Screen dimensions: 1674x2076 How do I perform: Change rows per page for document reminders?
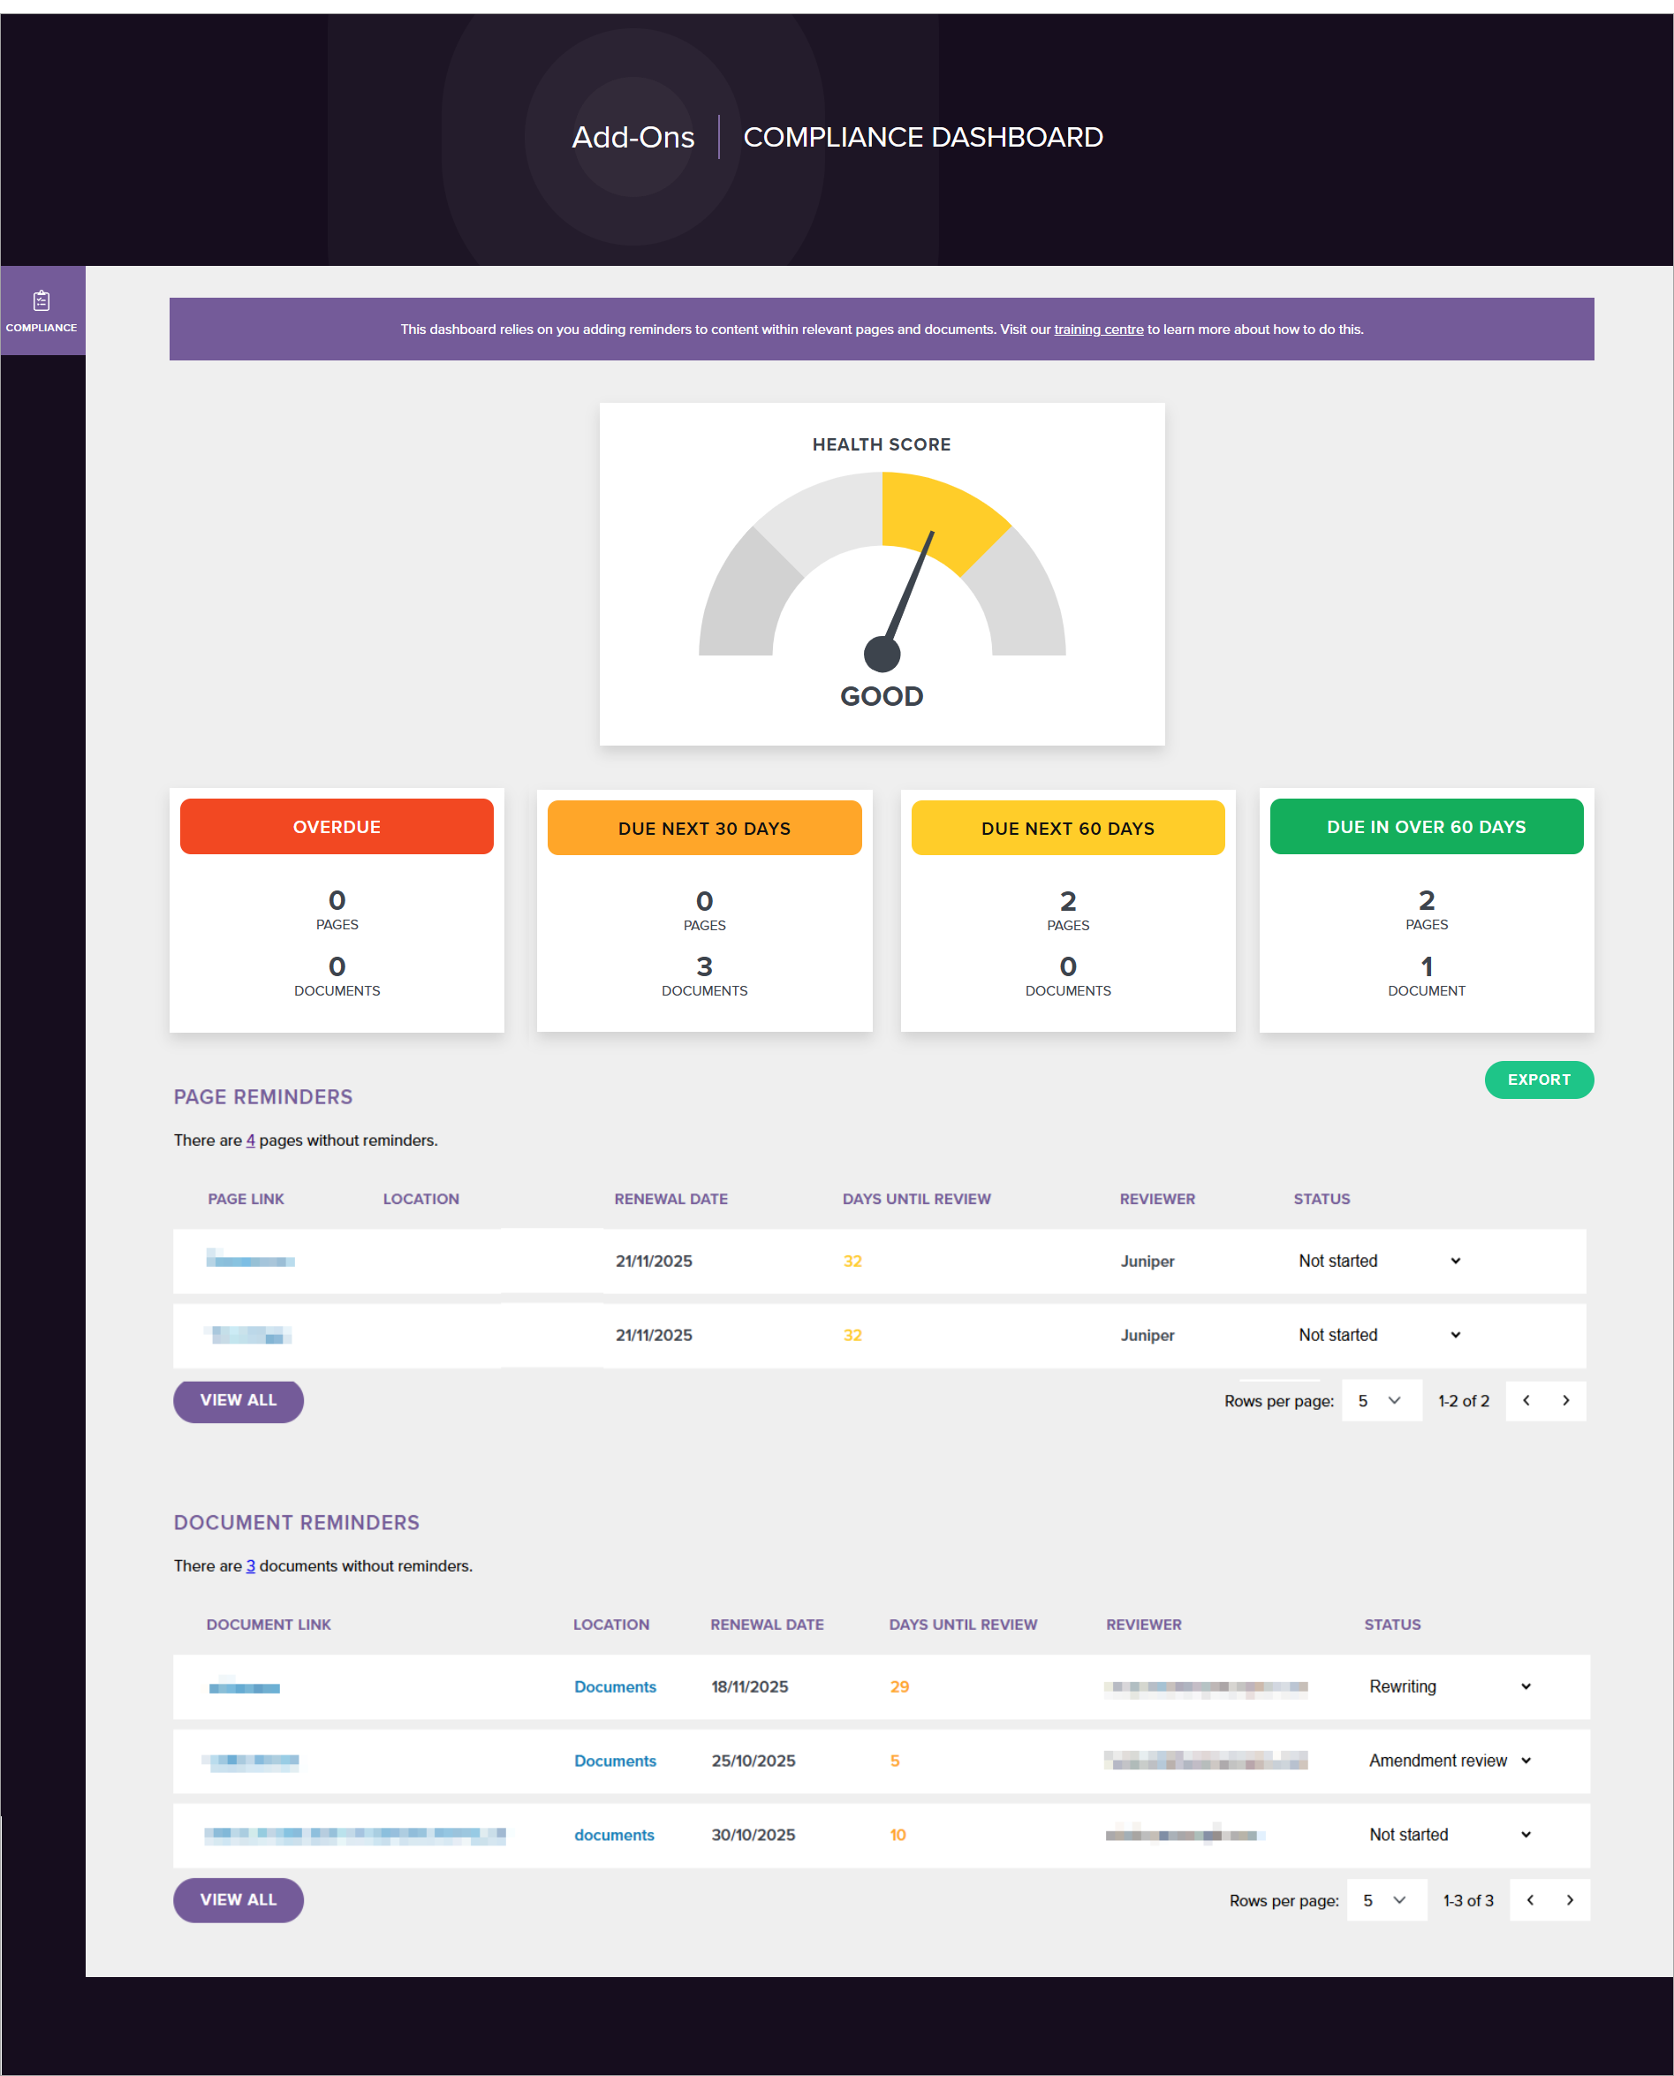click(x=1385, y=1900)
